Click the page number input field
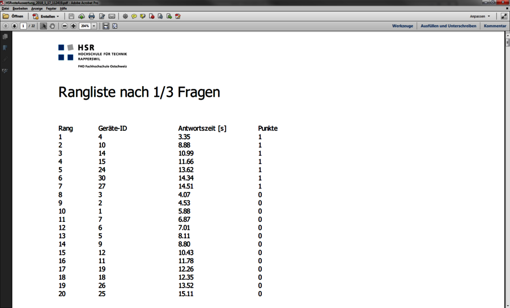The image size is (510, 308). click(x=23, y=26)
